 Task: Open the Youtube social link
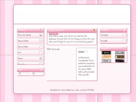[x=113, y=35]
